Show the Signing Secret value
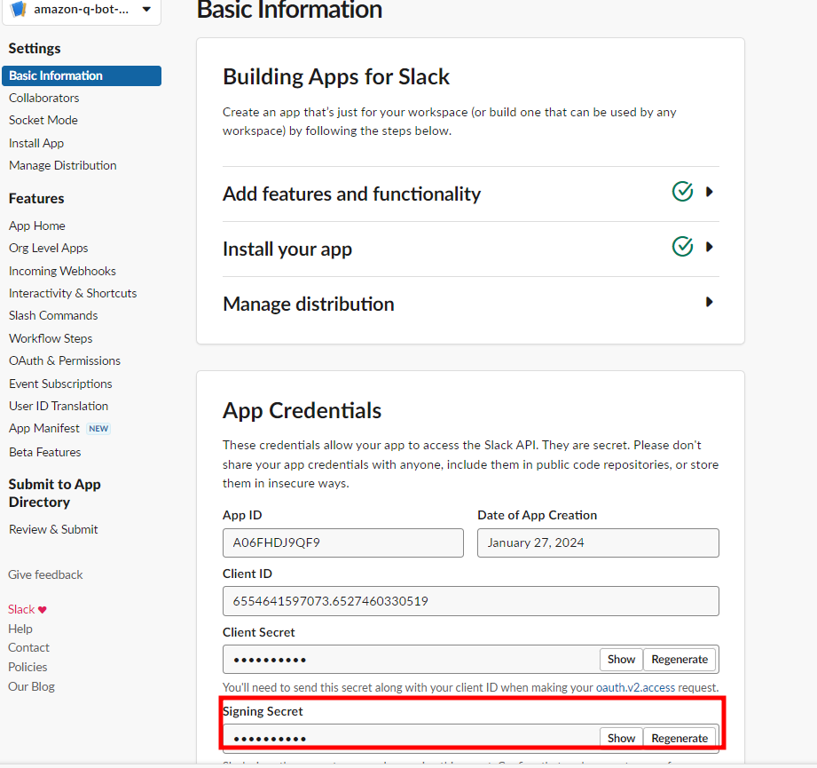This screenshot has width=817, height=768. click(621, 738)
